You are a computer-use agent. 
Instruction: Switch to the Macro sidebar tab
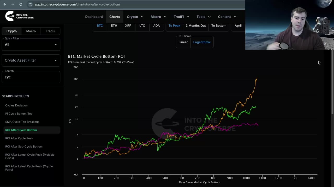click(31, 31)
